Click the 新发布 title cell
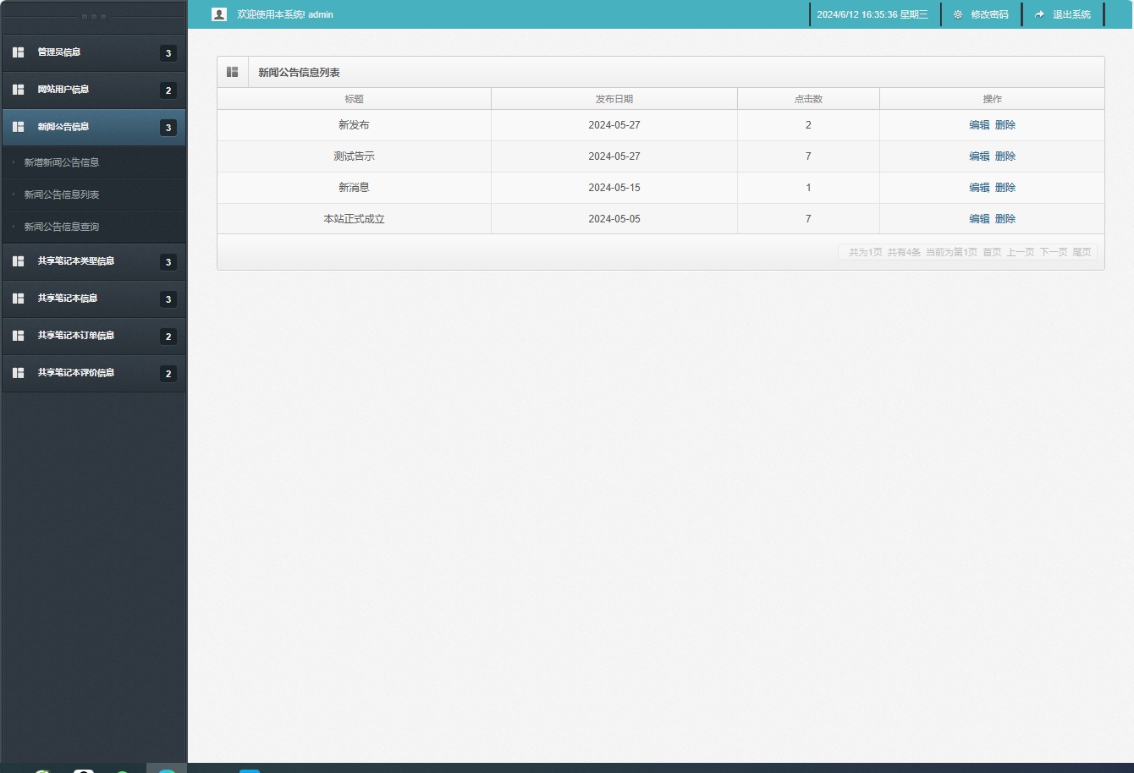Screen dimensions: 1134x773 coord(354,125)
